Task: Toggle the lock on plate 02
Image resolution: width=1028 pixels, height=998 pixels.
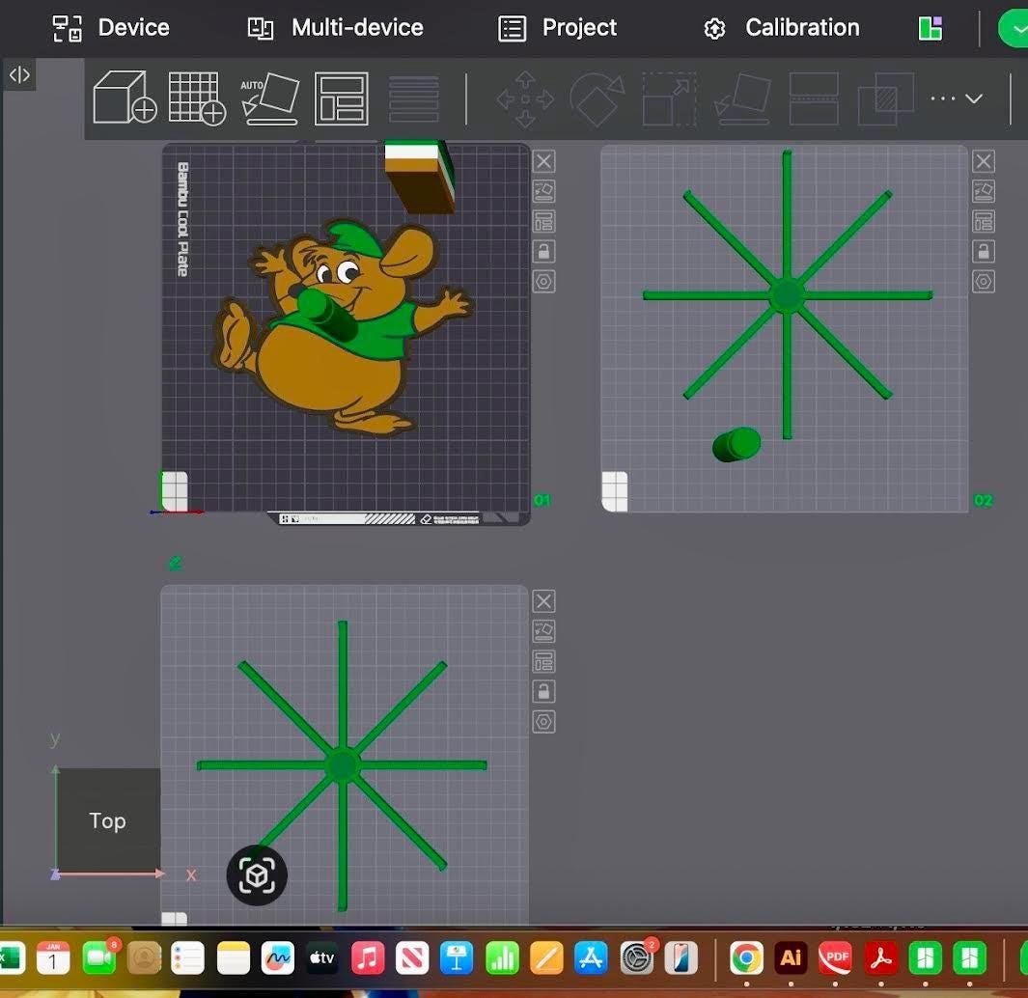Action: pos(984,252)
